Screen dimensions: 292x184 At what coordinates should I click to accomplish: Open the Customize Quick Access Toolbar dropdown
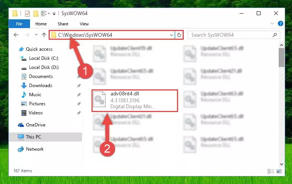(x=54, y=14)
